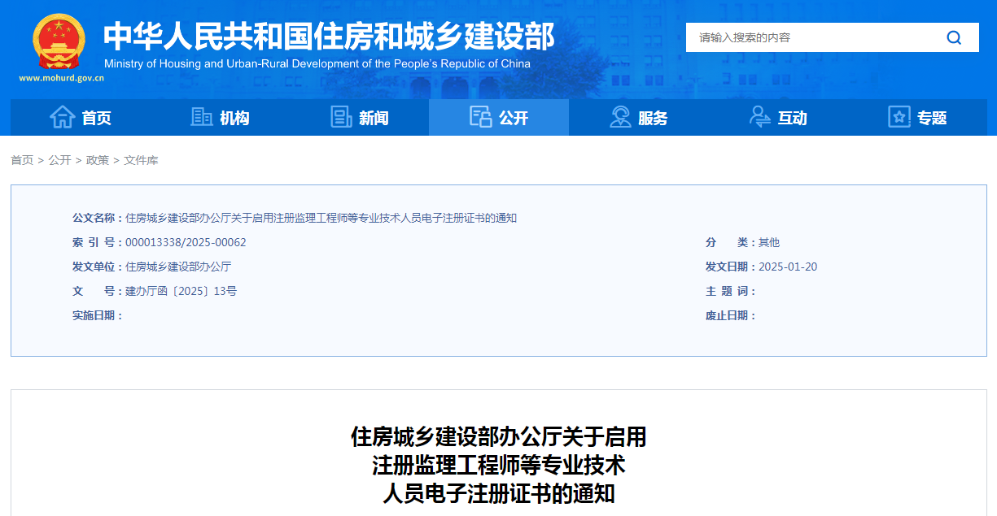Click article title line 住房城乡建设部办公厅关于启用
This screenshot has height=516, width=997.
coord(499,437)
